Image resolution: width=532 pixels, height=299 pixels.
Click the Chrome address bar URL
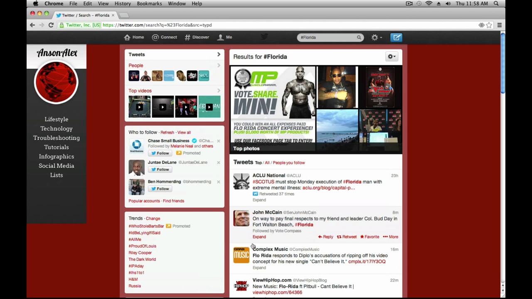tap(157, 25)
